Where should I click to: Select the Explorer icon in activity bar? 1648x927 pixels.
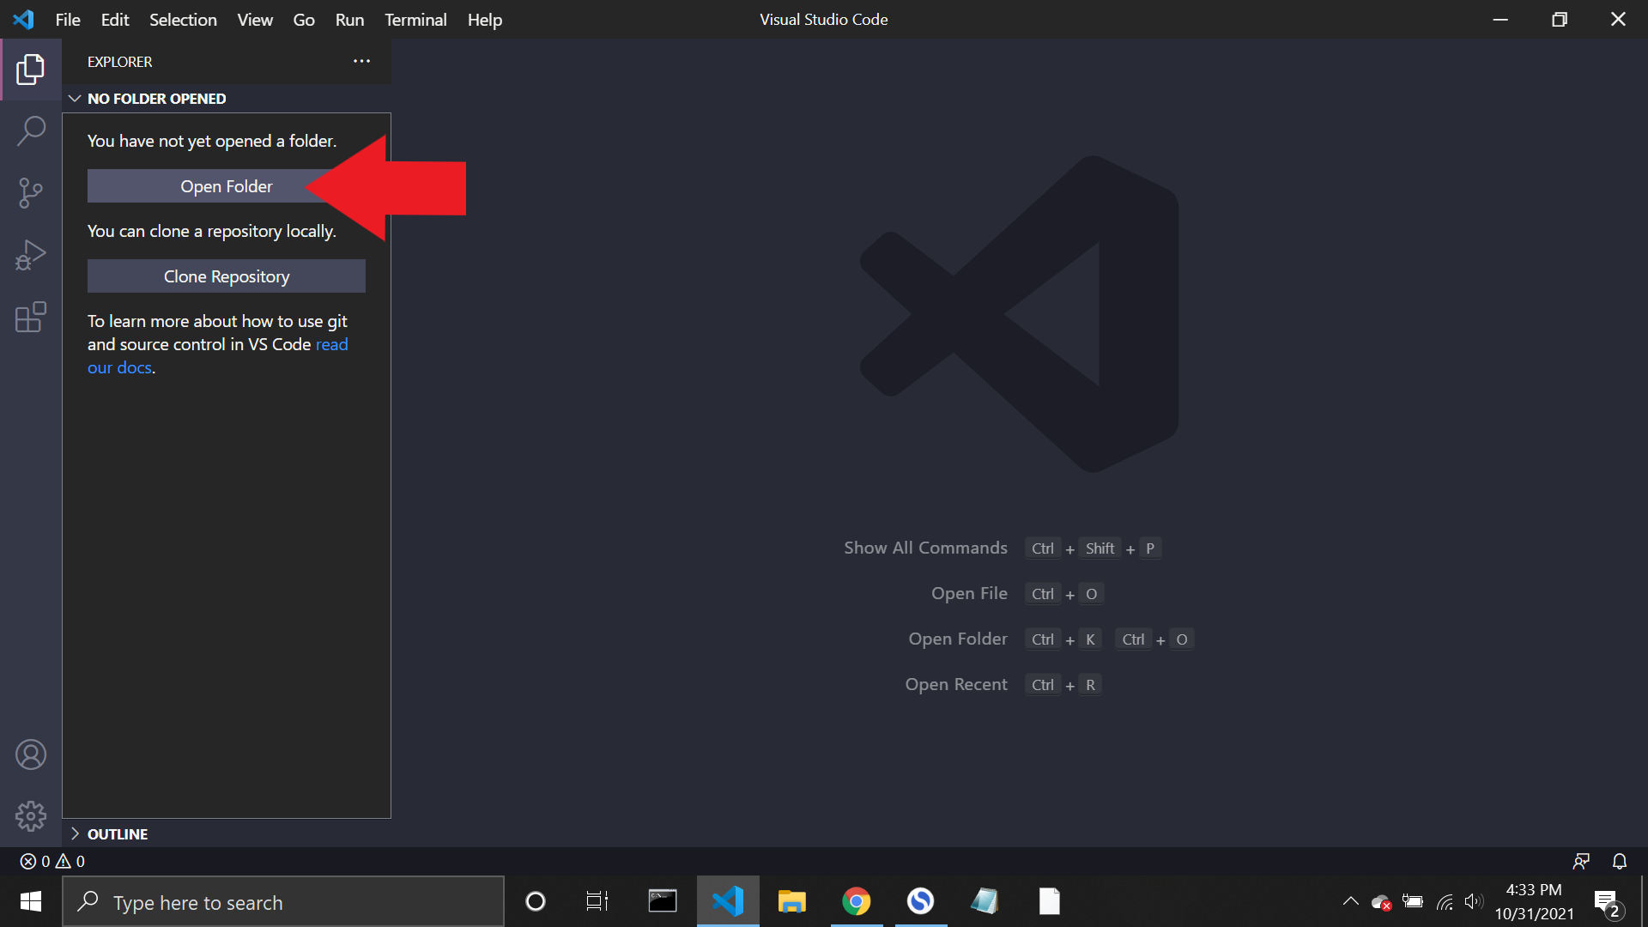(x=31, y=70)
